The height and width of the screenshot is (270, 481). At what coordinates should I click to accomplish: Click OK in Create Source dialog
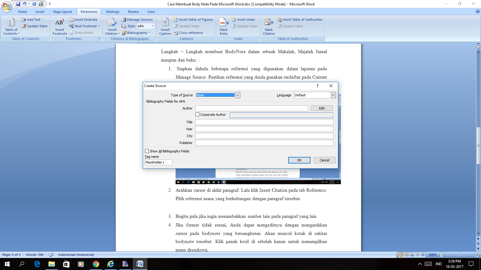coord(299,160)
